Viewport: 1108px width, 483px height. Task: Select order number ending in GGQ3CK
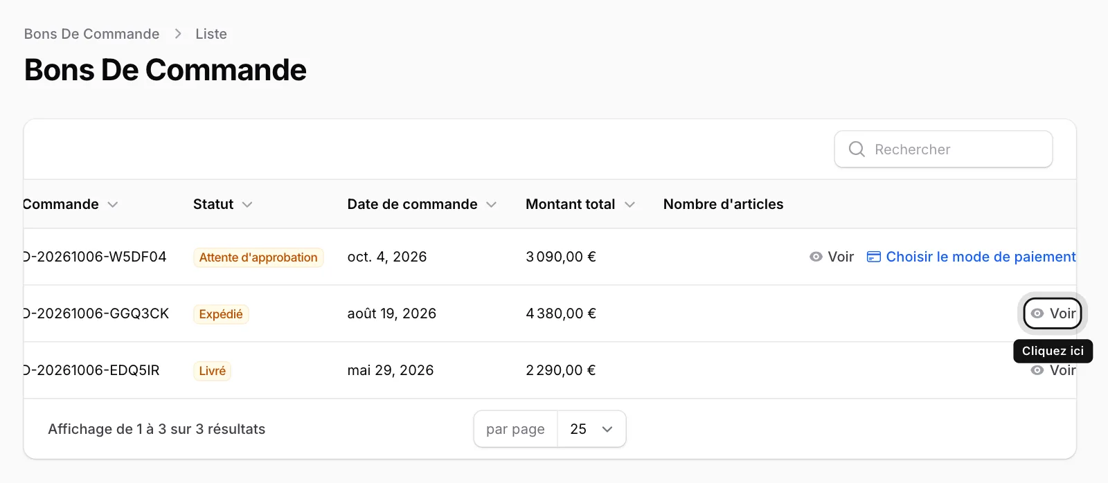pyautogui.click(x=96, y=313)
